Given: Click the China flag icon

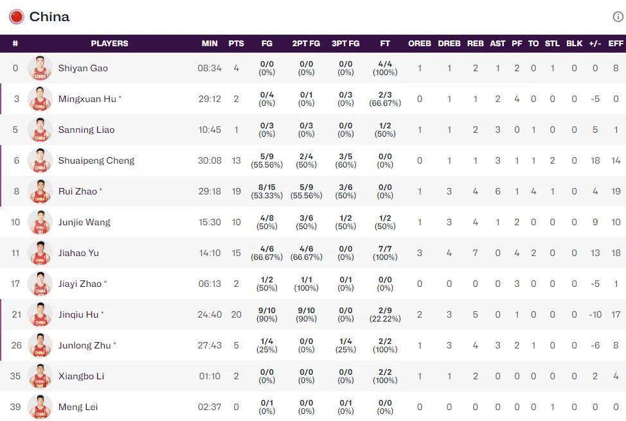Looking at the screenshot, I should pyautogui.click(x=16, y=17).
